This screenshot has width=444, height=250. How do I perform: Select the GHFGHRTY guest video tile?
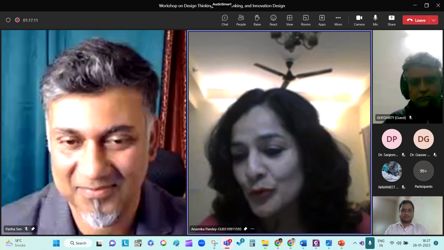tap(407, 76)
